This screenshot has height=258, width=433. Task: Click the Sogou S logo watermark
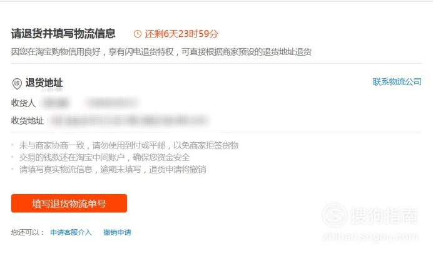pos(334,215)
